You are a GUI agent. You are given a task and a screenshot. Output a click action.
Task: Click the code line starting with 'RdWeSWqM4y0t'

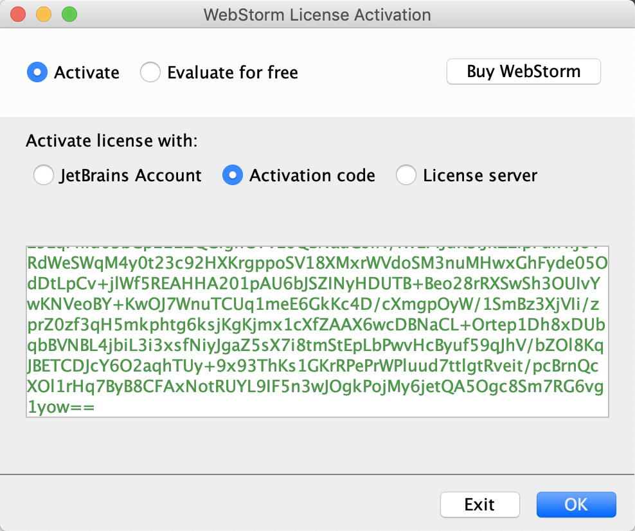click(x=317, y=263)
